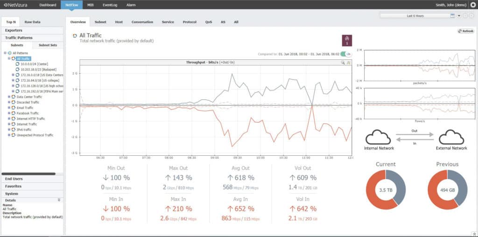Go to the next time period arrow
This screenshot has width=478, height=237.
pyautogui.click(x=471, y=15)
